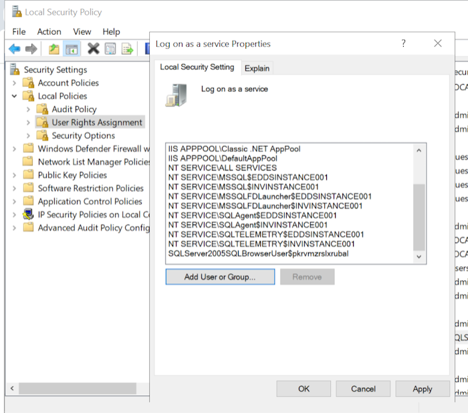The height and width of the screenshot is (413, 468).
Task: Click OK to confirm the dialog
Action: point(304,388)
